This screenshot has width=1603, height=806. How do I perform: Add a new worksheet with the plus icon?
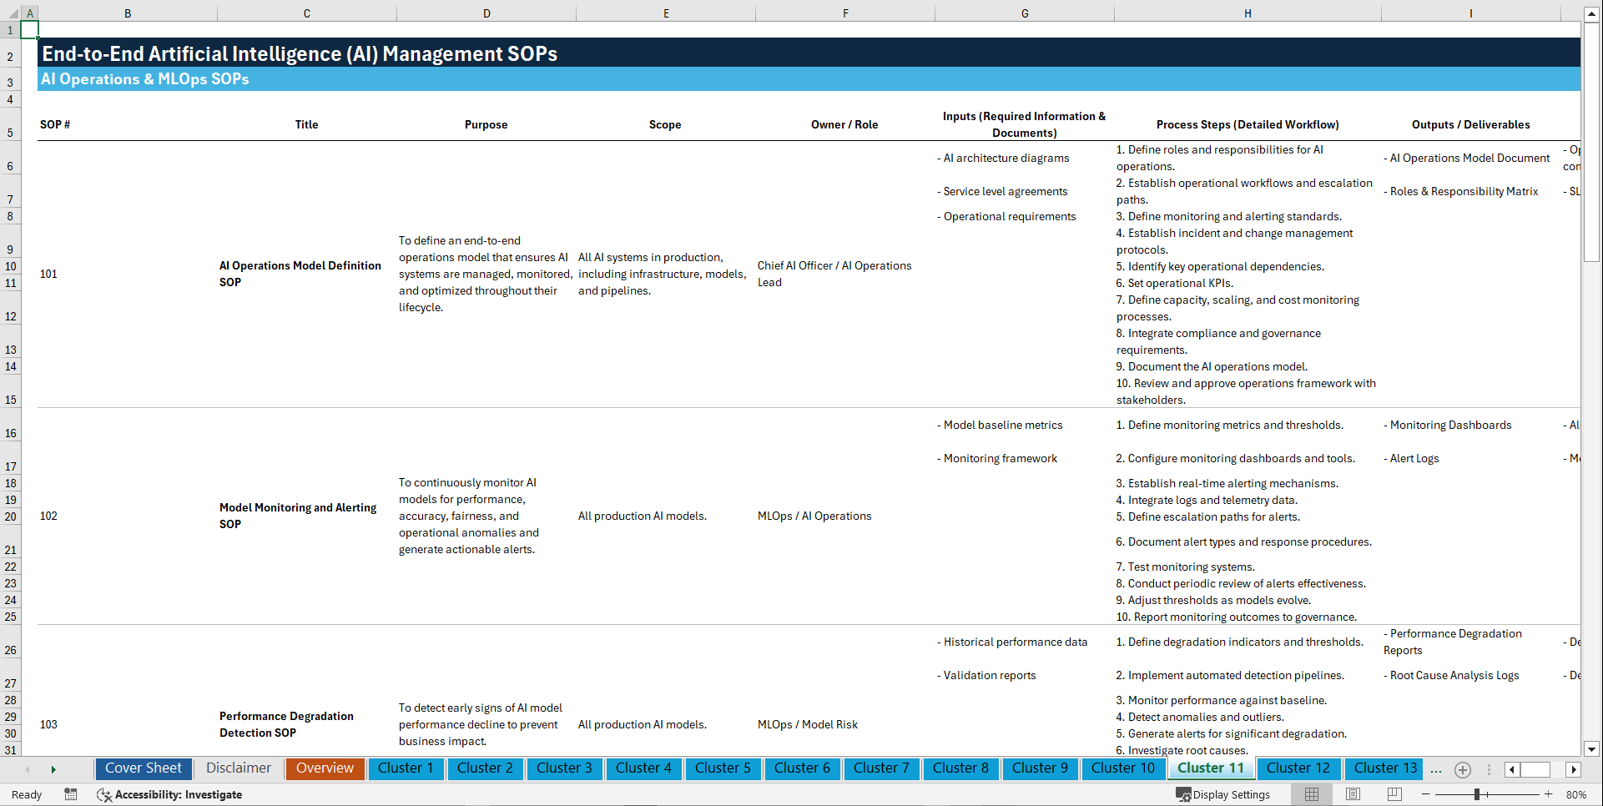[1462, 769]
